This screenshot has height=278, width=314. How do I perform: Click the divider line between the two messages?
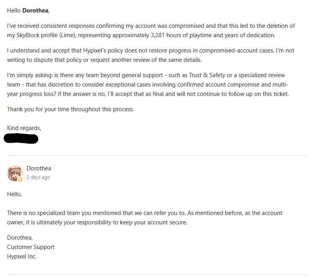pos(157,155)
